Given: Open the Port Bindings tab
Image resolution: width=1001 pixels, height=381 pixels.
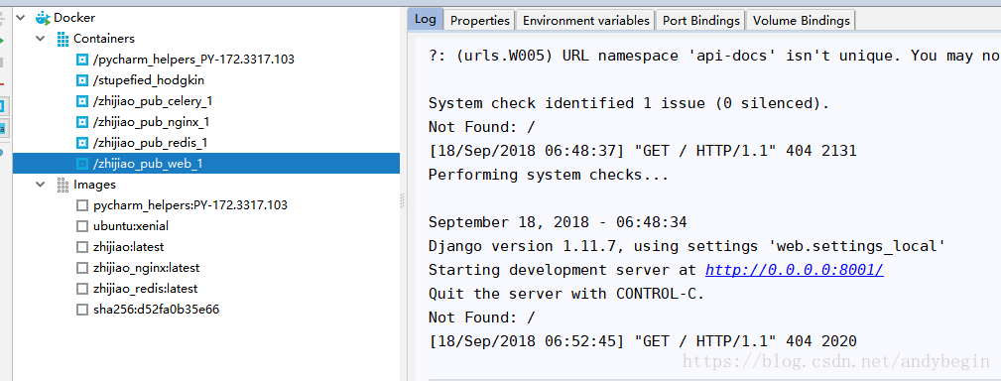Looking at the screenshot, I should 701,21.
